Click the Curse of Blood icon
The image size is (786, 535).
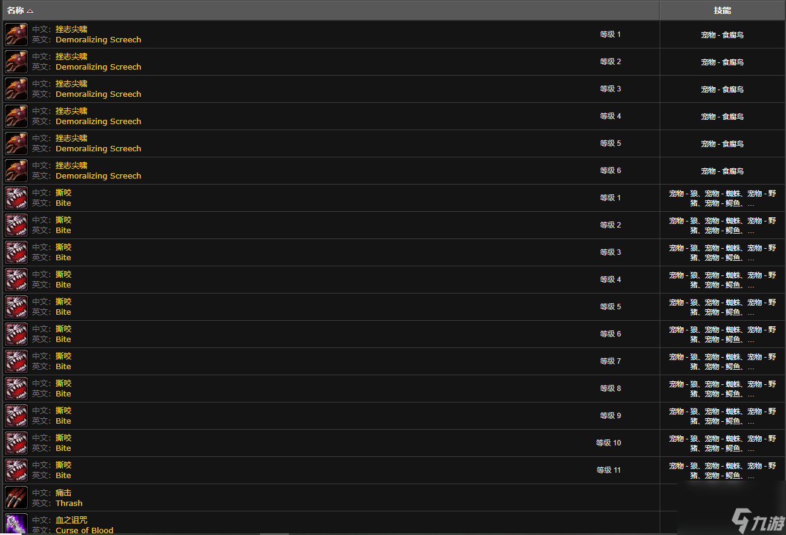click(16, 524)
